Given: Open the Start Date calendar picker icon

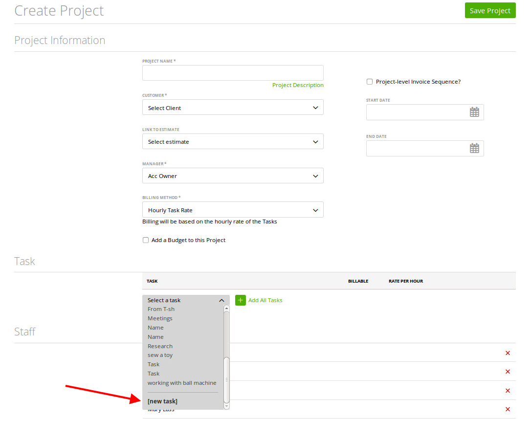Looking at the screenshot, I should click(x=474, y=112).
